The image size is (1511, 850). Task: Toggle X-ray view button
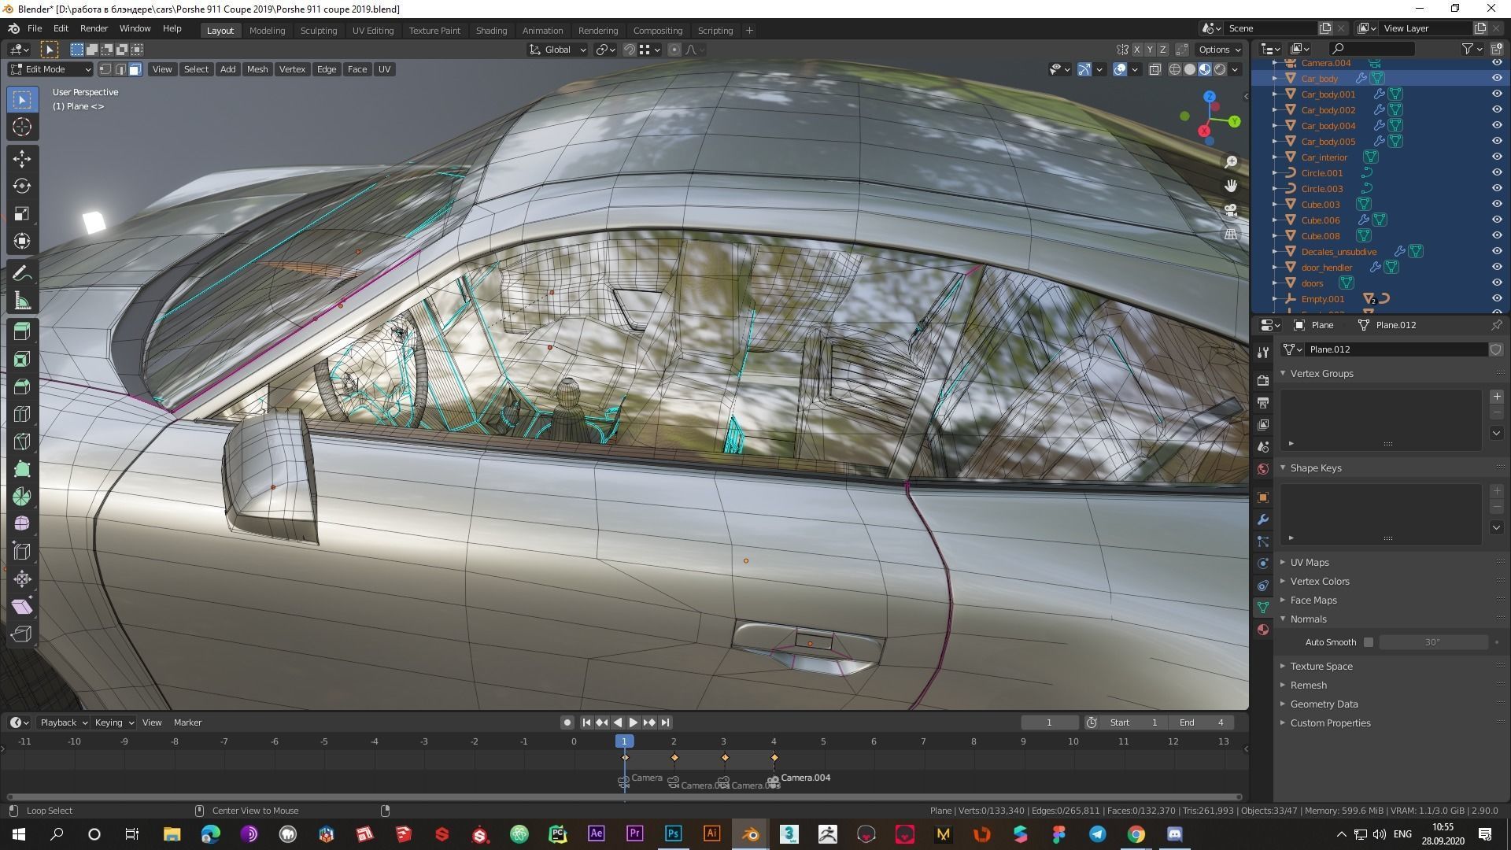1154,69
